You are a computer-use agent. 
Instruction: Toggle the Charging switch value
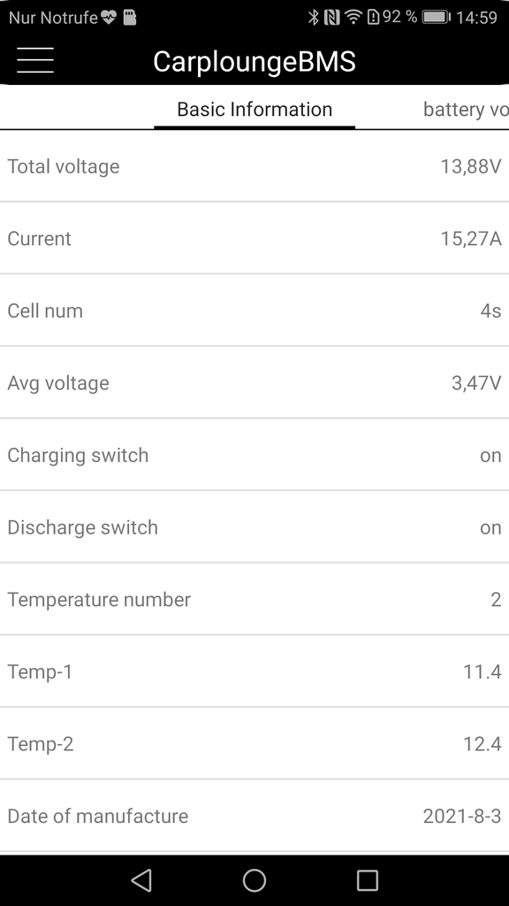[x=490, y=456]
